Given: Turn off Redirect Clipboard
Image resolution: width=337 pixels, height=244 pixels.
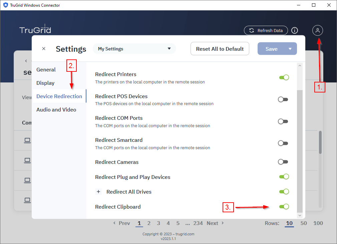Looking at the screenshot, I should click(x=284, y=207).
